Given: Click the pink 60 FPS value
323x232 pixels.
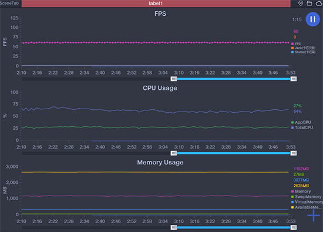Looking at the screenshot, I should pos(296,31).
